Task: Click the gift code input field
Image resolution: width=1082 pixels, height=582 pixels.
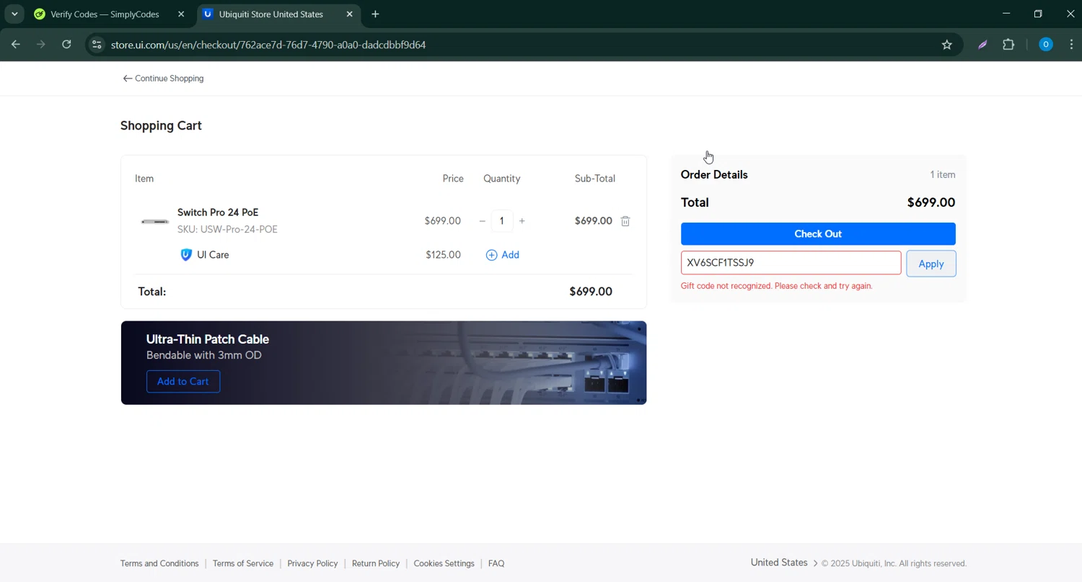Action: pyautogui.click(x=791, y=263)
